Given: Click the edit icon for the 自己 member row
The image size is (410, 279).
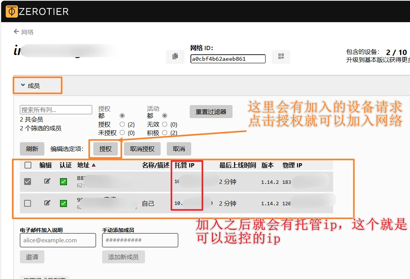Looking at the screenshot, I should point(47,203).
